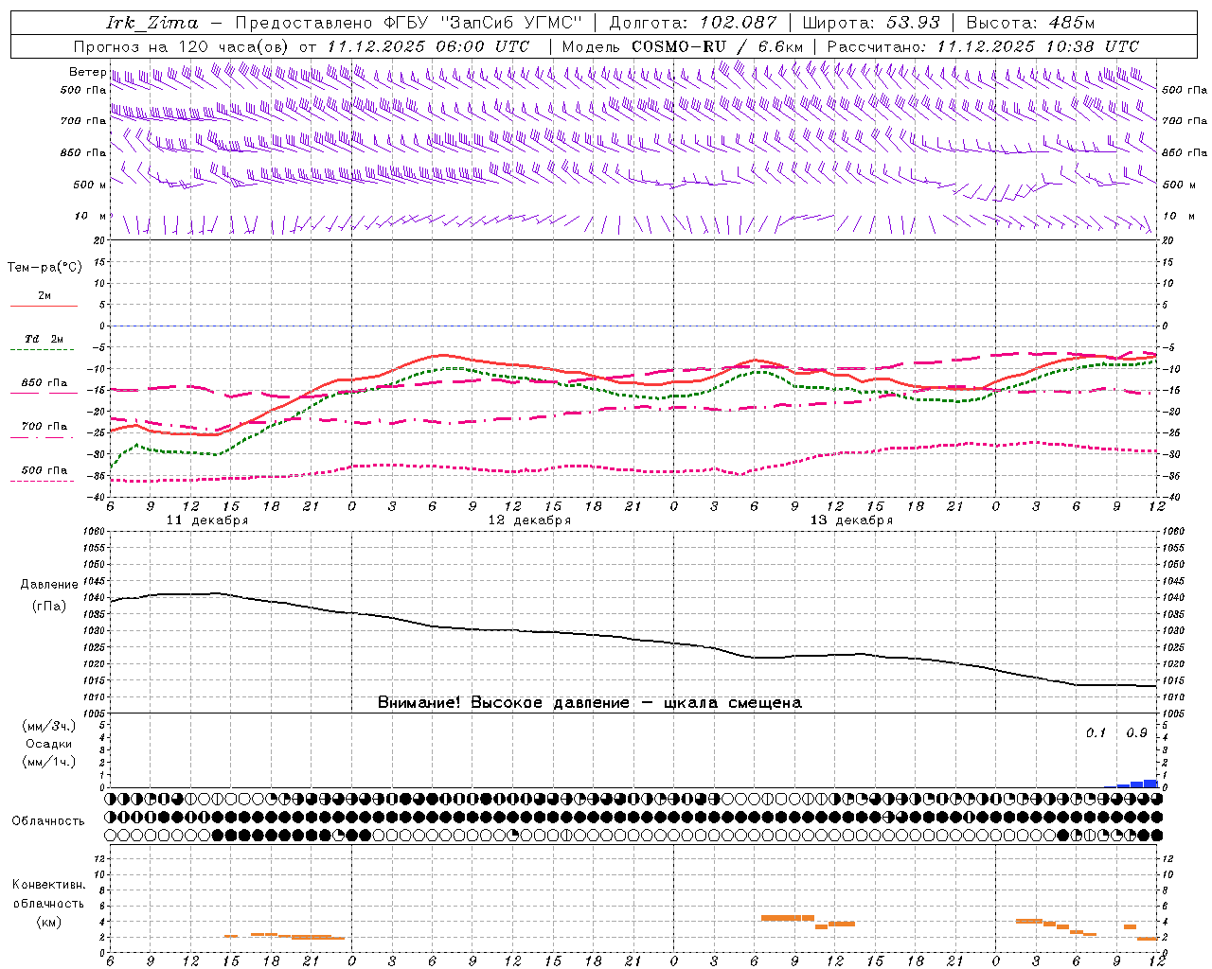The image size is (1212, 969).
Task: Click the 'Ветер' wind panel label
Action: 87,72
